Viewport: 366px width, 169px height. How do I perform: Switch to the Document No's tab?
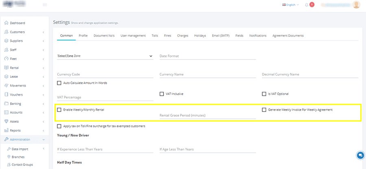coord(104,36)
